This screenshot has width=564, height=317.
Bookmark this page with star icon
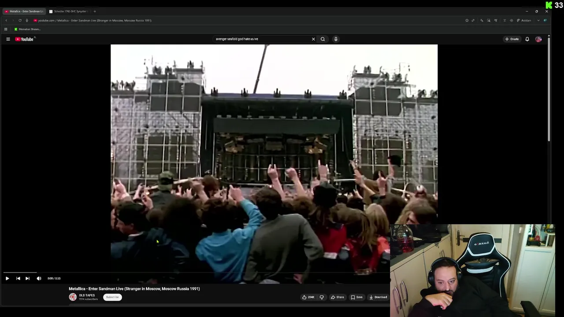[467, 20]
